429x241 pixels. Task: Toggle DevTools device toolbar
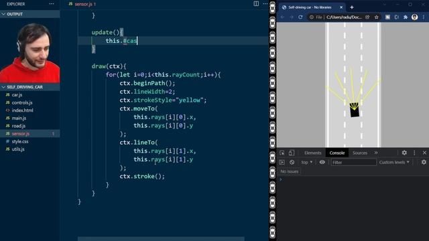(292, 153)
